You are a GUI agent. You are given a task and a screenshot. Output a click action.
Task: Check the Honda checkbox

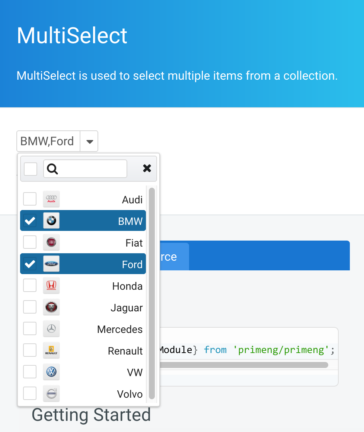[30, 285]
